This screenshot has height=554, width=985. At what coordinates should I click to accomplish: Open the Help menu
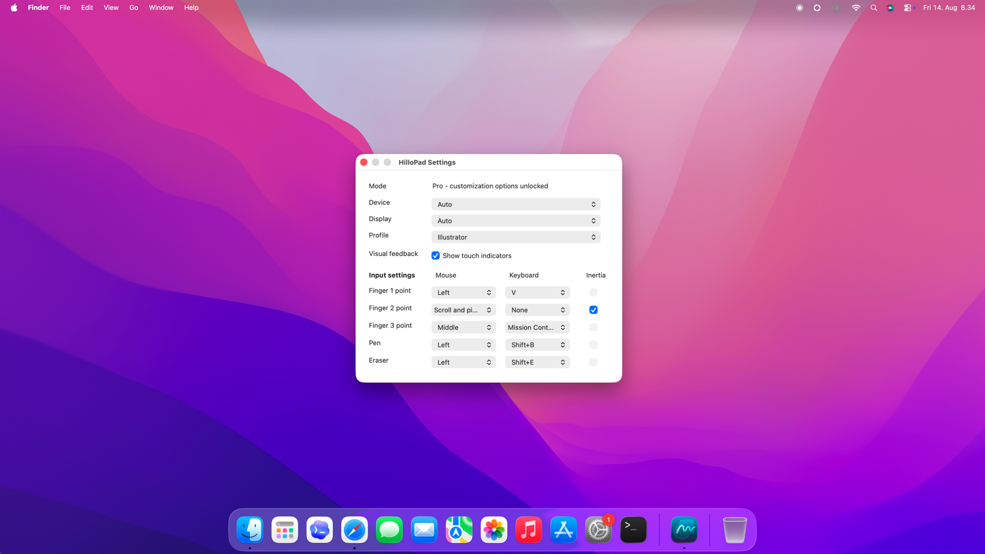coord(191,8)
